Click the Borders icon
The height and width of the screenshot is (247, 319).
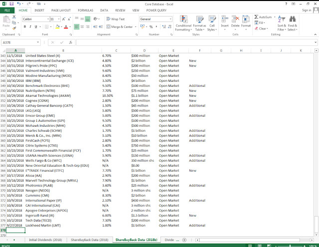46,26
